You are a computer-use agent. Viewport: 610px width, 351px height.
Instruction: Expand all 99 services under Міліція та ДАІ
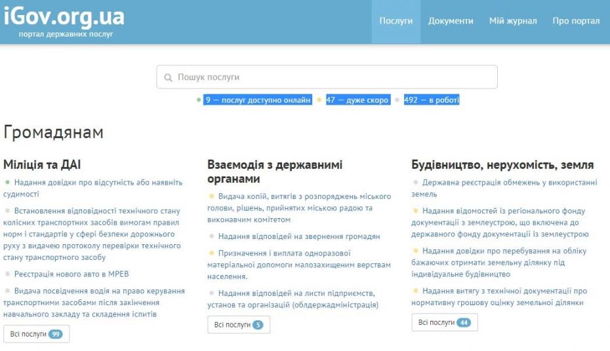(x=36, y=334)
